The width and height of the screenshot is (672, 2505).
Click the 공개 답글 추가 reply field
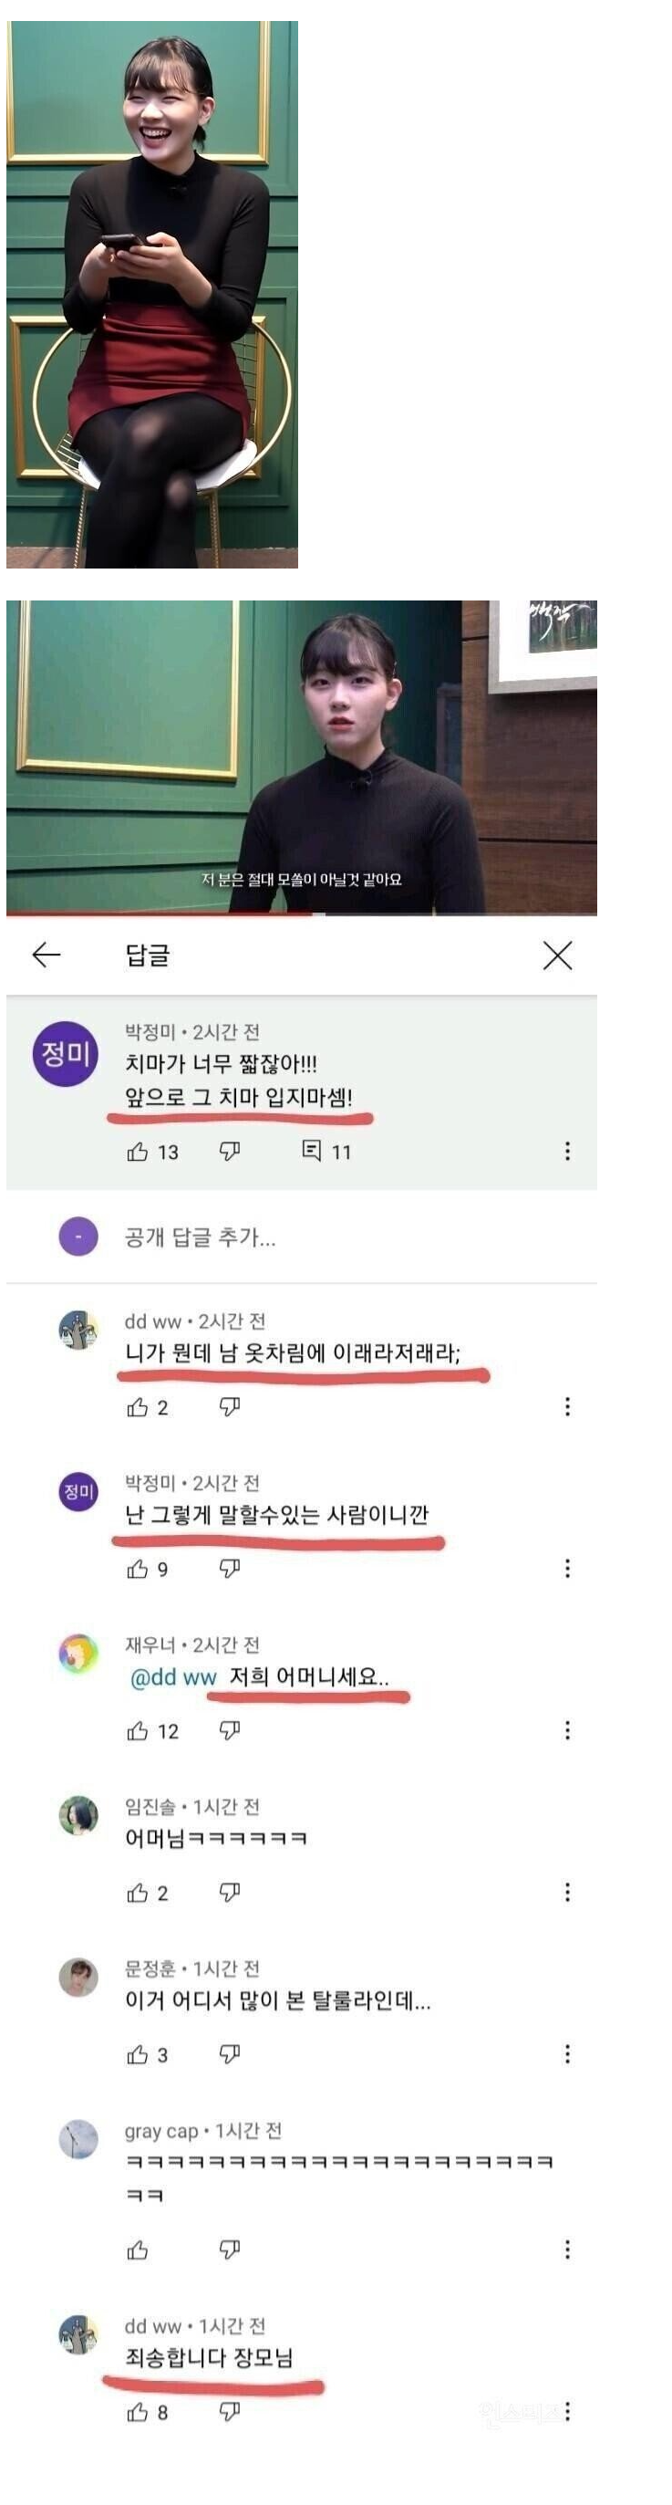(x=200, y=1237)
